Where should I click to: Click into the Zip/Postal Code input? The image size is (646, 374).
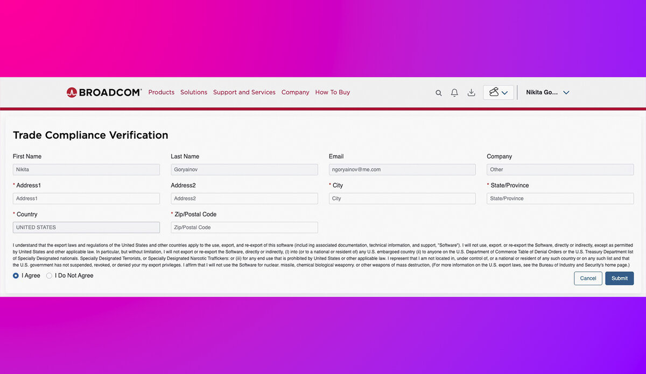click(244, 227)
